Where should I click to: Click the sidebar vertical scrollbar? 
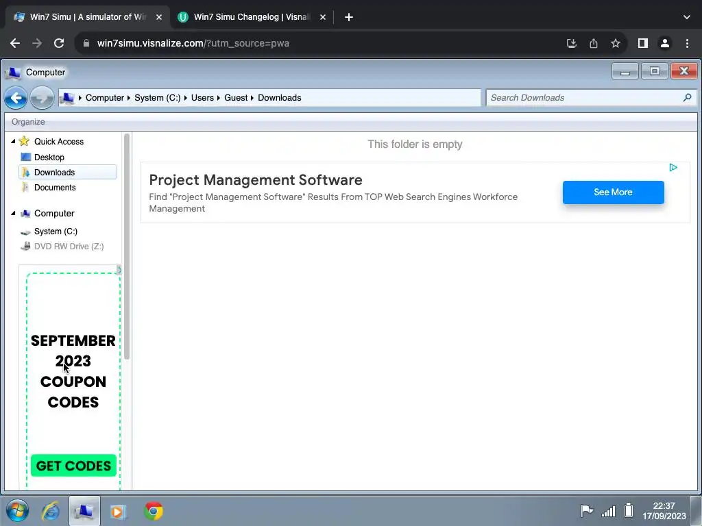coord(127,247)
